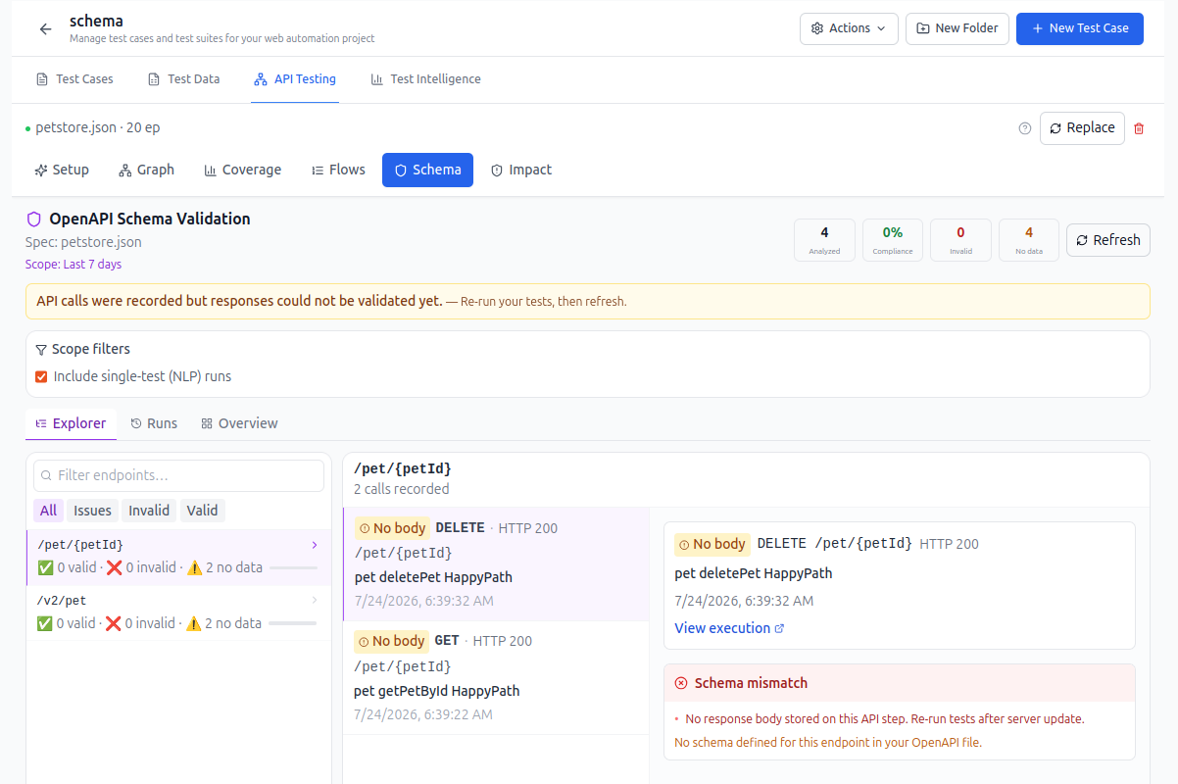Screen dimensions: 1178x784
Task: Click the petstore.json · 20 ep label
Action: click(97, 127)
